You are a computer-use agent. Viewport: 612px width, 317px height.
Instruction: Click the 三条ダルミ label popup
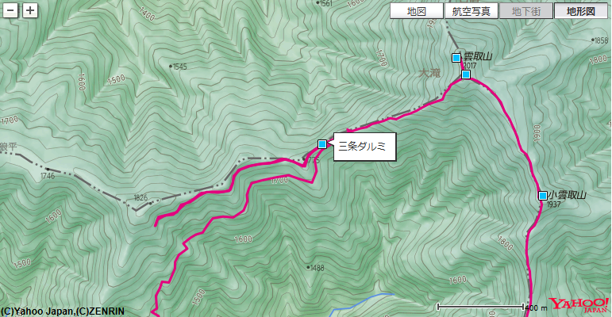[364, 147]
